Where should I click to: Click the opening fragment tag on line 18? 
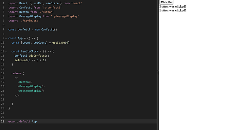16,78
